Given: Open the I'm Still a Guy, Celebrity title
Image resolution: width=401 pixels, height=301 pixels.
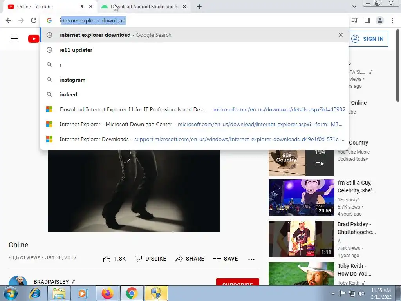Looking at the screenshot, I should pos(356,187).
